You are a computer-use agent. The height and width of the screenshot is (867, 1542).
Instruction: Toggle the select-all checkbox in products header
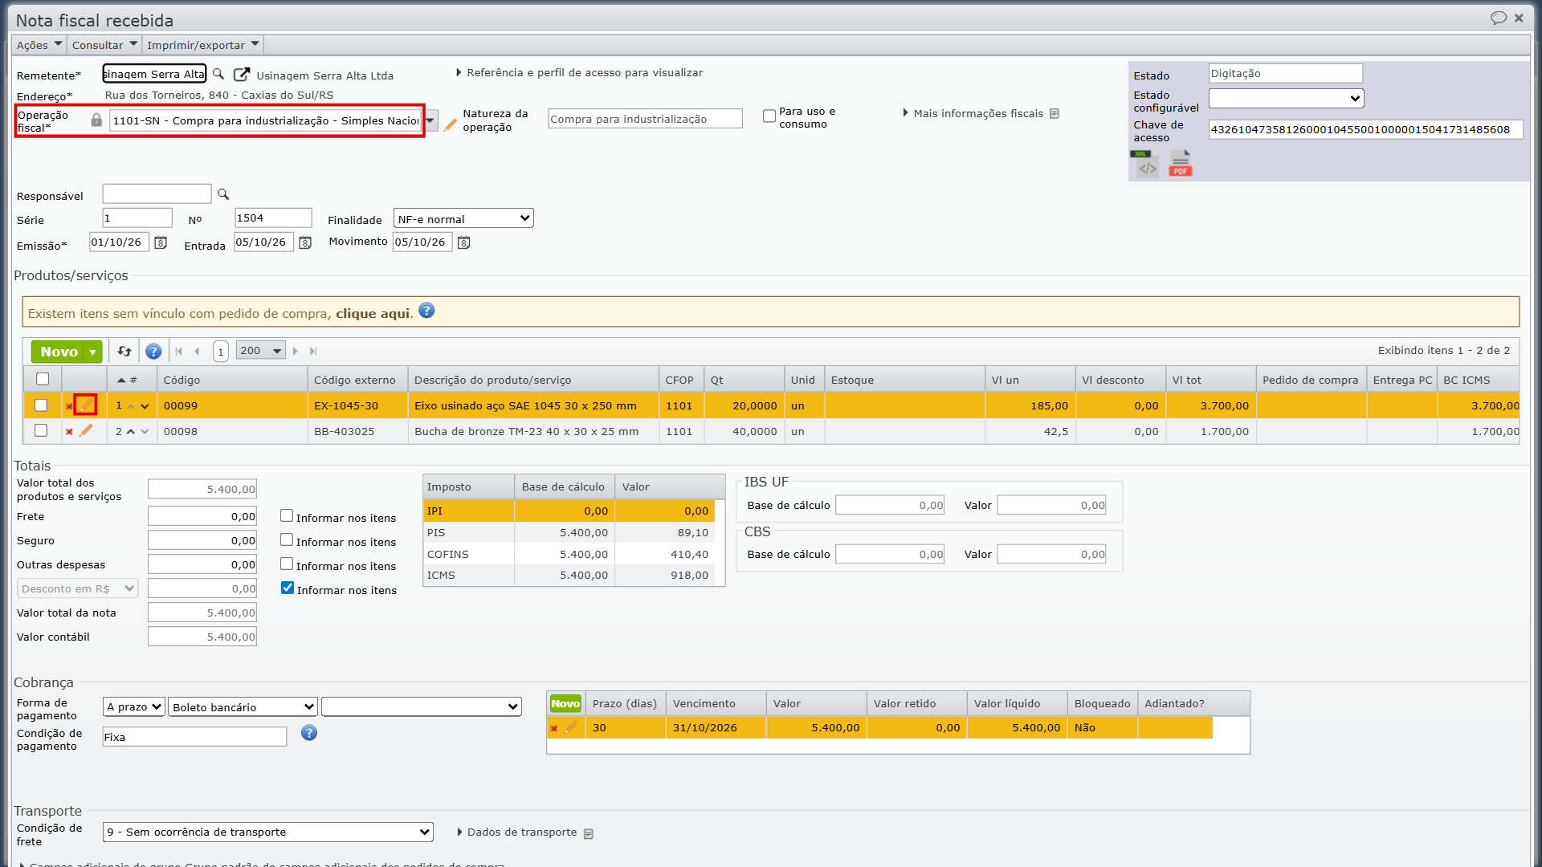click(x=43, y=379)
